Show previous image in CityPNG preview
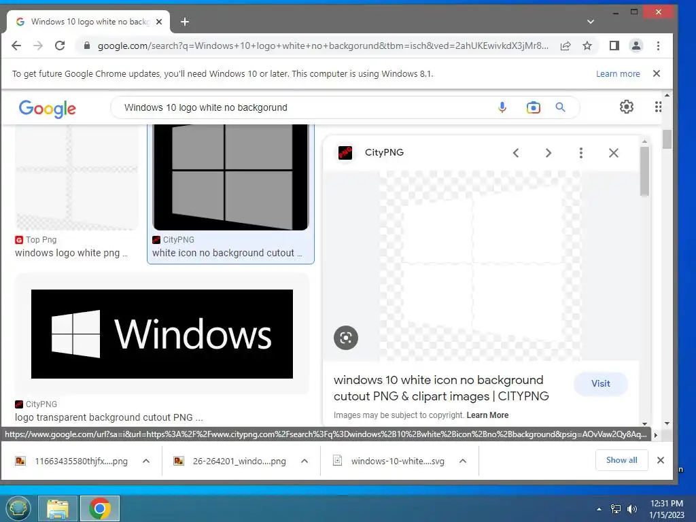Image resolution: width=696 pixels, height=522 pixels. pyautogui.click(x=516, y=153)
